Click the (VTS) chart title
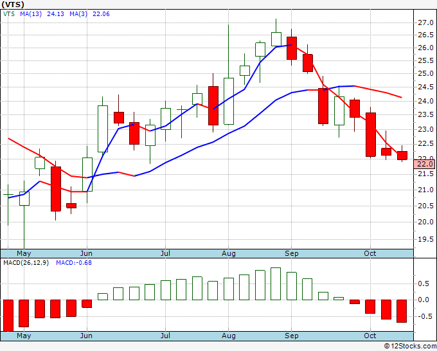The height and width of the screenshot is (351, 437). [13, 4]
